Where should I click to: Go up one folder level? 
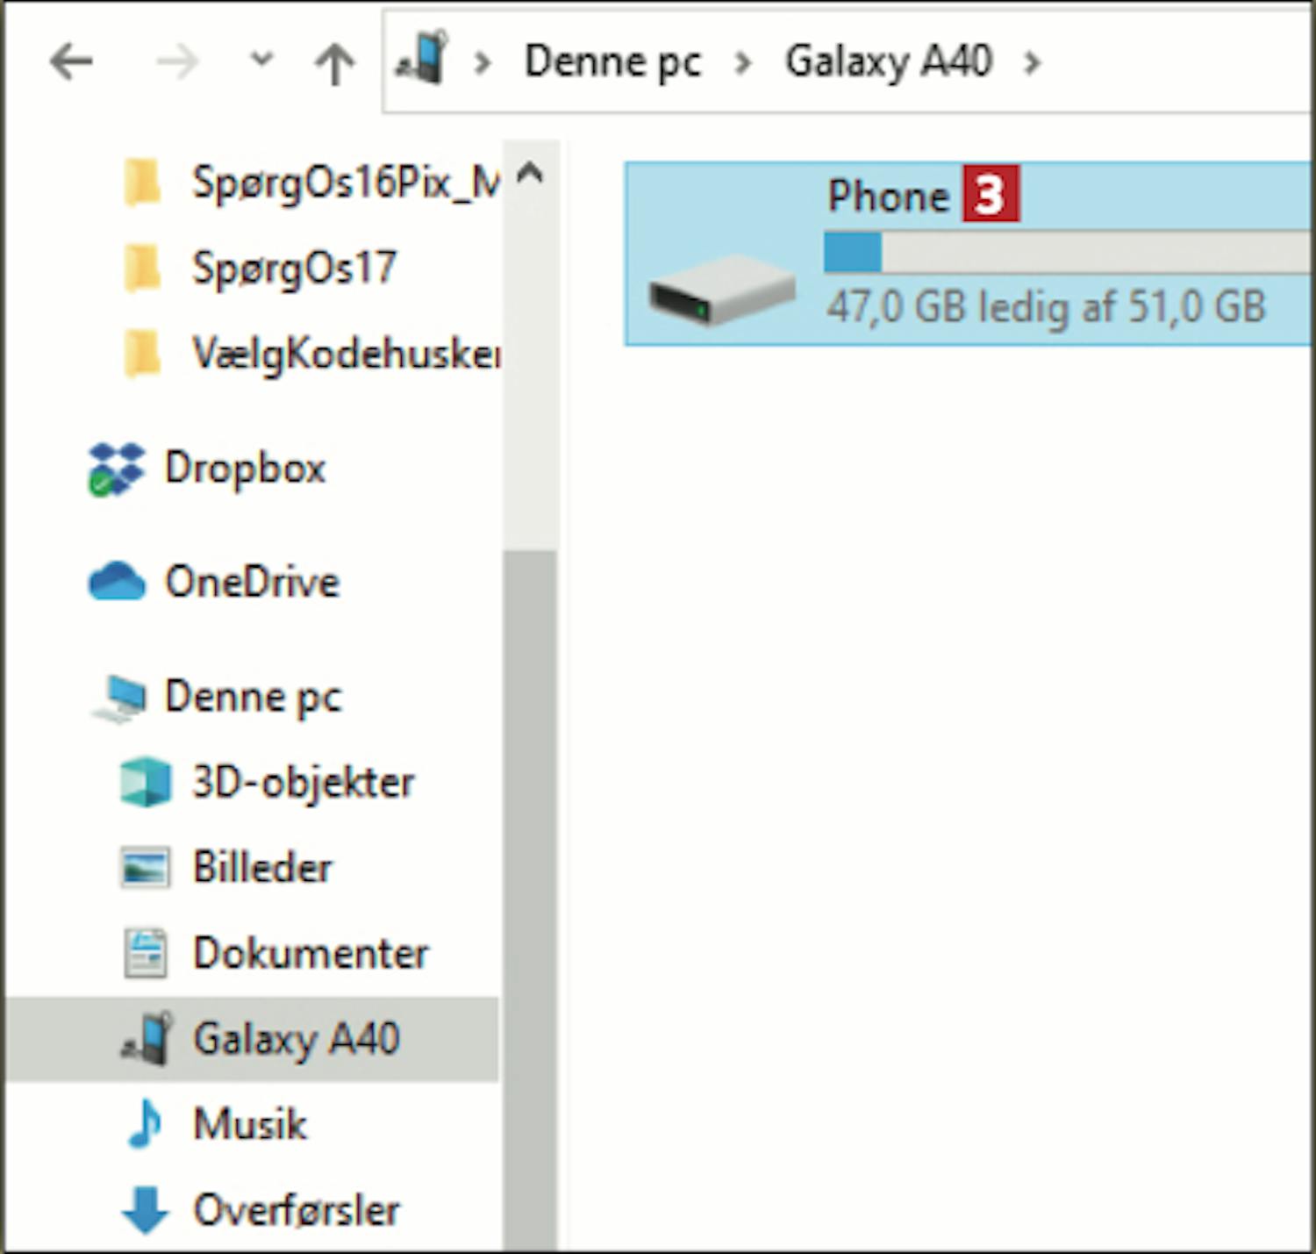tap(334, 63)
